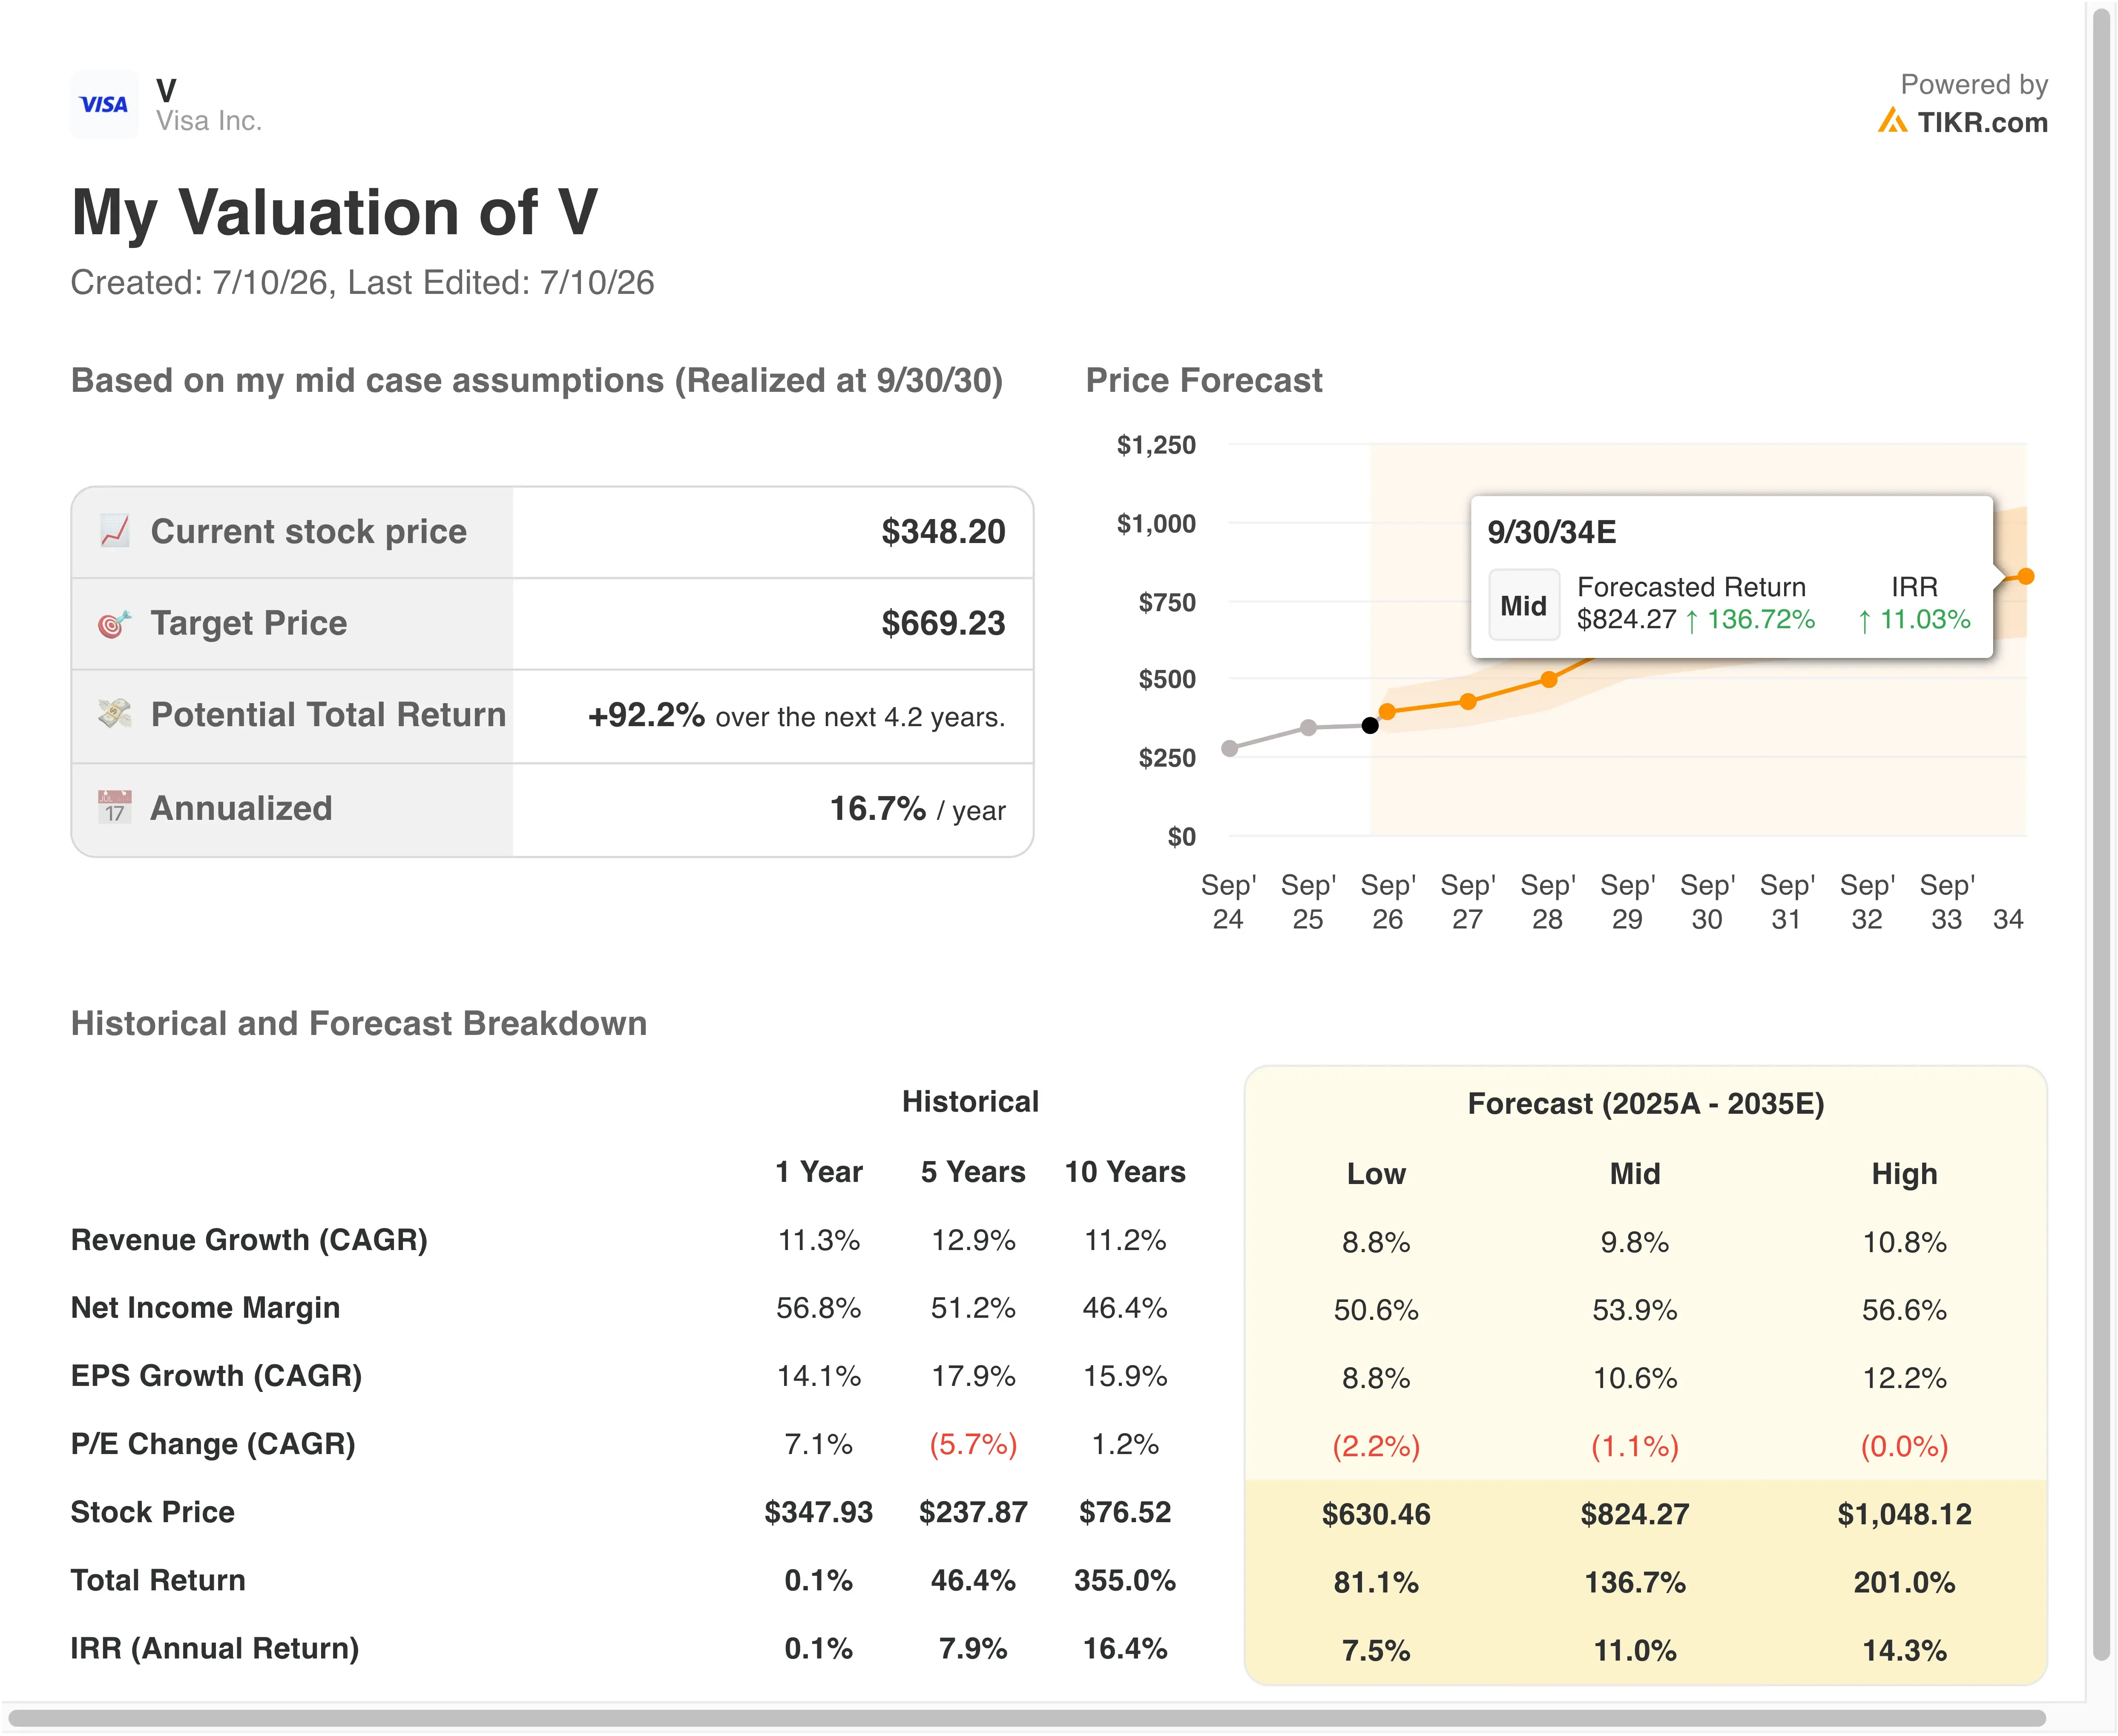Viewport: 2118px width, 1736px height.
Task: Click the Sep '24 gray historical point
Action: (x=1229, y=748)
